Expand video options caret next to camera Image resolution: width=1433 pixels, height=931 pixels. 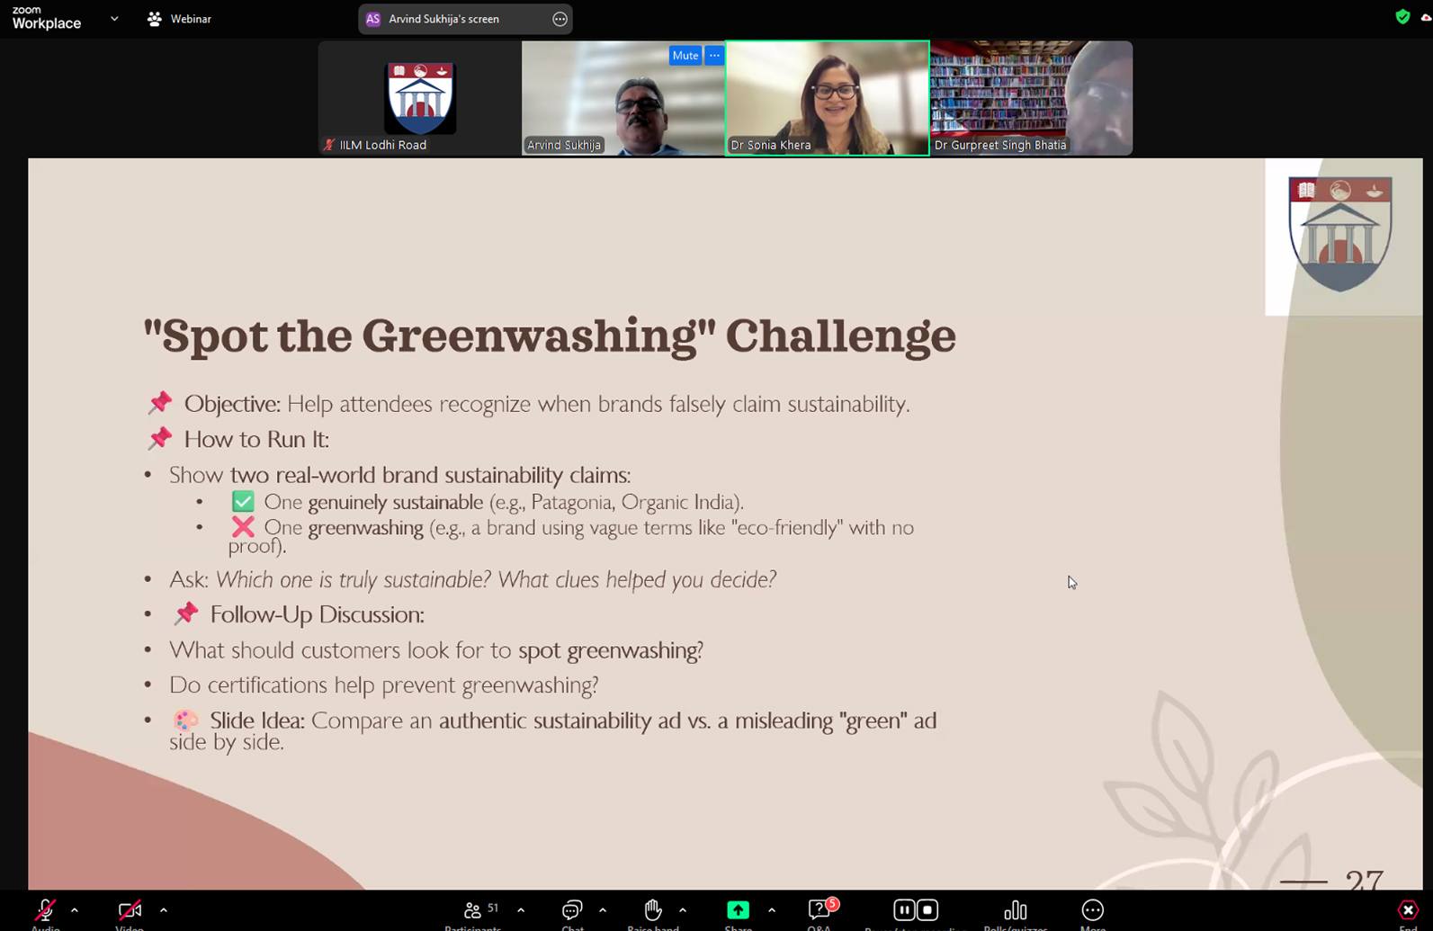click(x=163, y=910)
